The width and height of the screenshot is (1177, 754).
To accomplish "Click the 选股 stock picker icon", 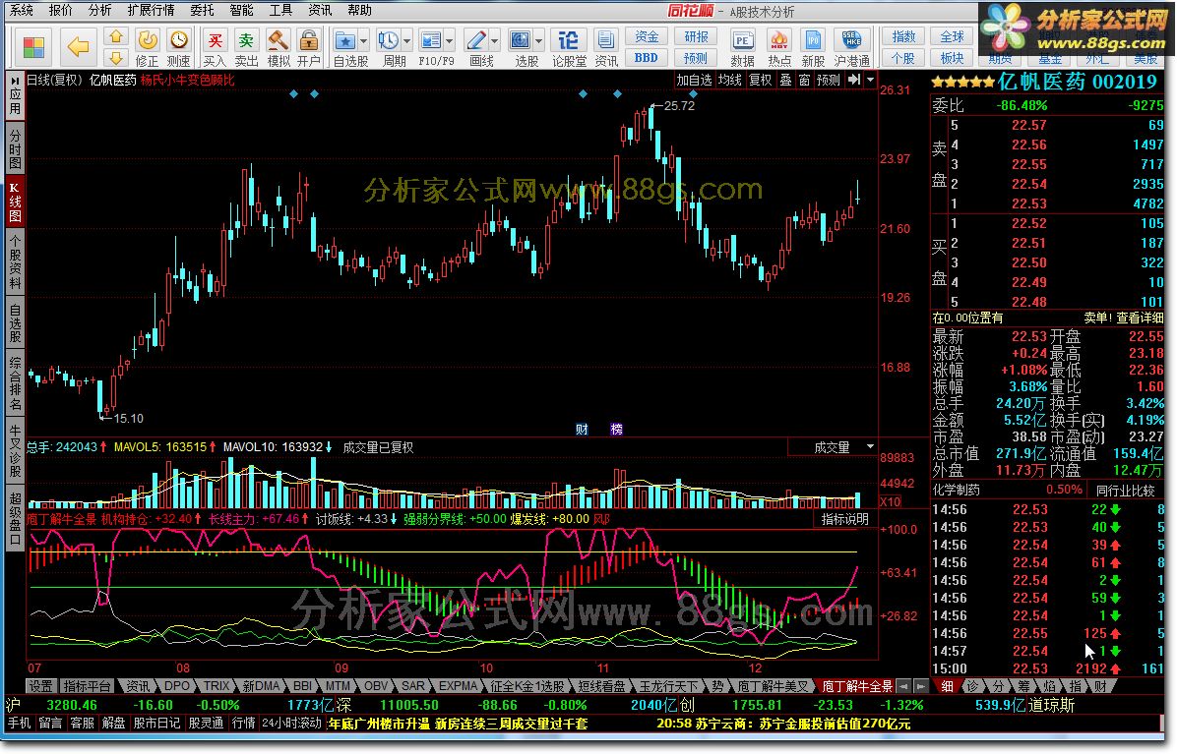I will point(521,39).
